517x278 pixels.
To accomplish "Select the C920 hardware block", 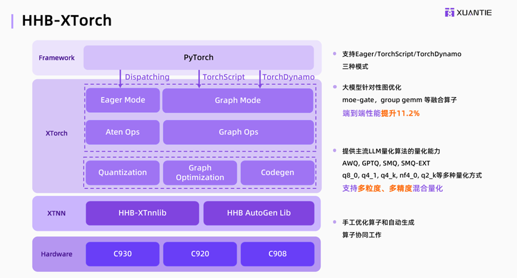I will [200, 254].
